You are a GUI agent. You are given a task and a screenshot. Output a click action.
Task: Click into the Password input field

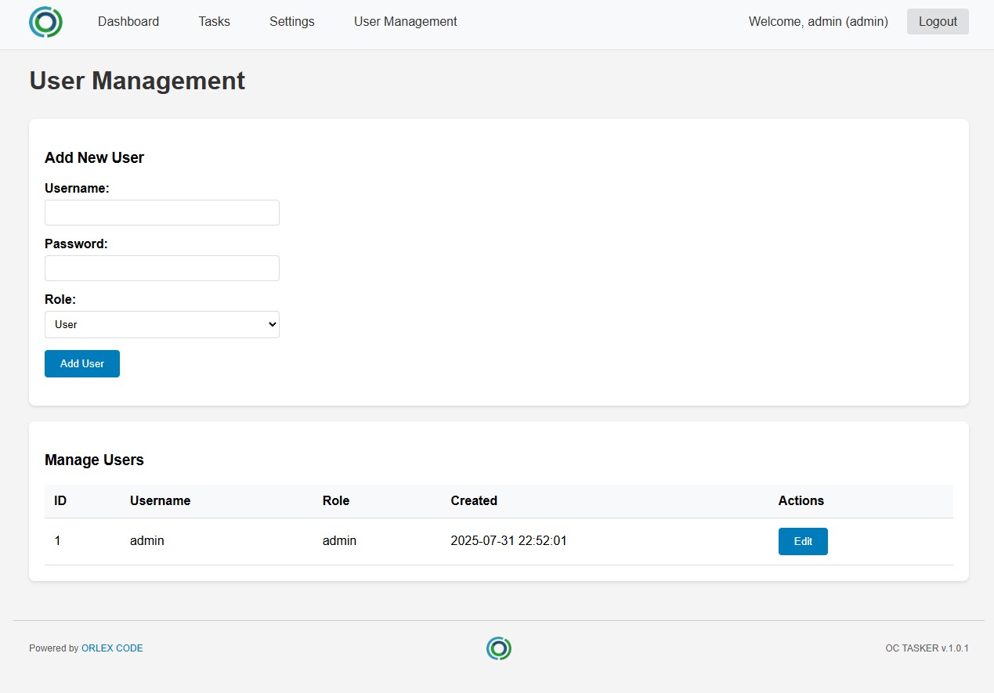[162, 269]
